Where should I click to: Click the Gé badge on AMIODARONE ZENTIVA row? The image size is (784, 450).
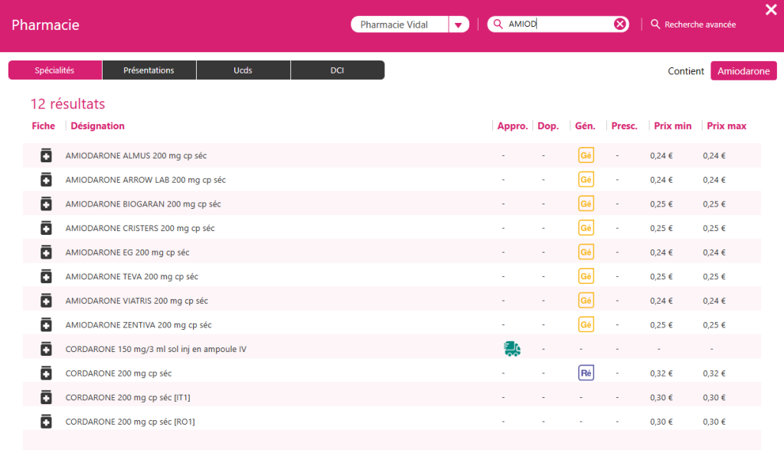pos(585,324)
